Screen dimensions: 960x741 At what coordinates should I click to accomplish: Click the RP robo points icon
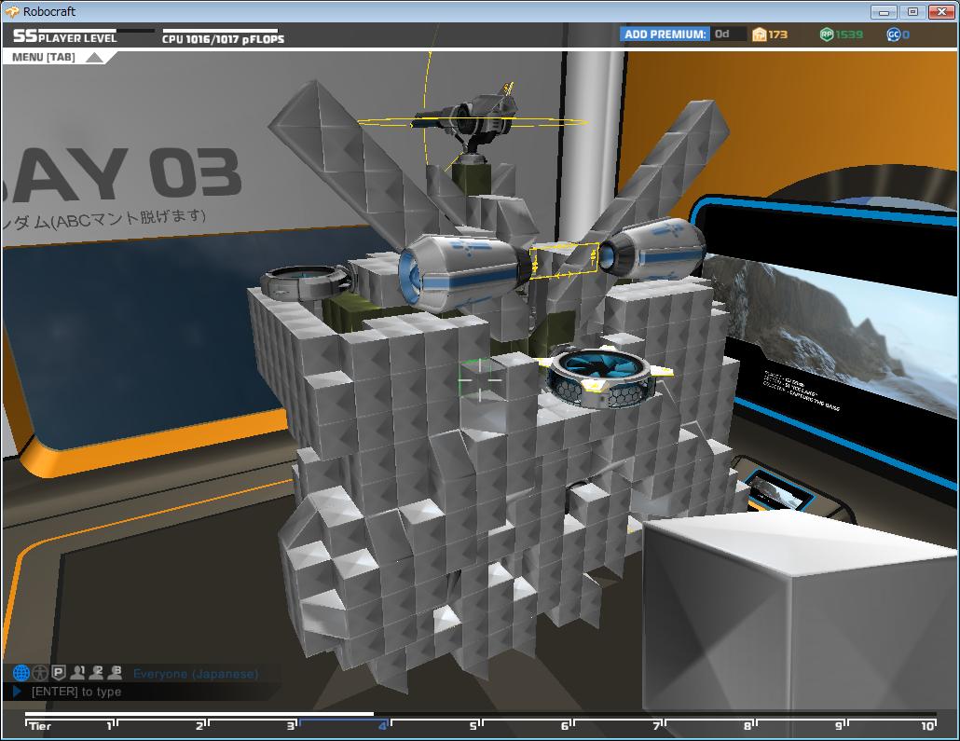pyautogui.click(x=827, y=34)
